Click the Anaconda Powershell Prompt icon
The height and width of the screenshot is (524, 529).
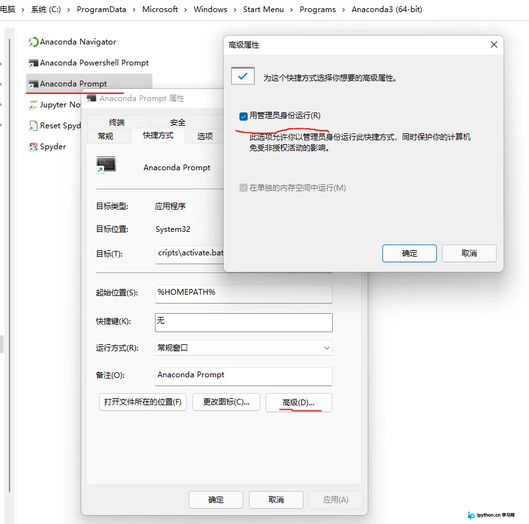point(33,63)
